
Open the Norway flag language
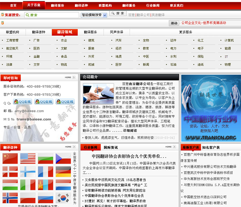click(10, 198)
